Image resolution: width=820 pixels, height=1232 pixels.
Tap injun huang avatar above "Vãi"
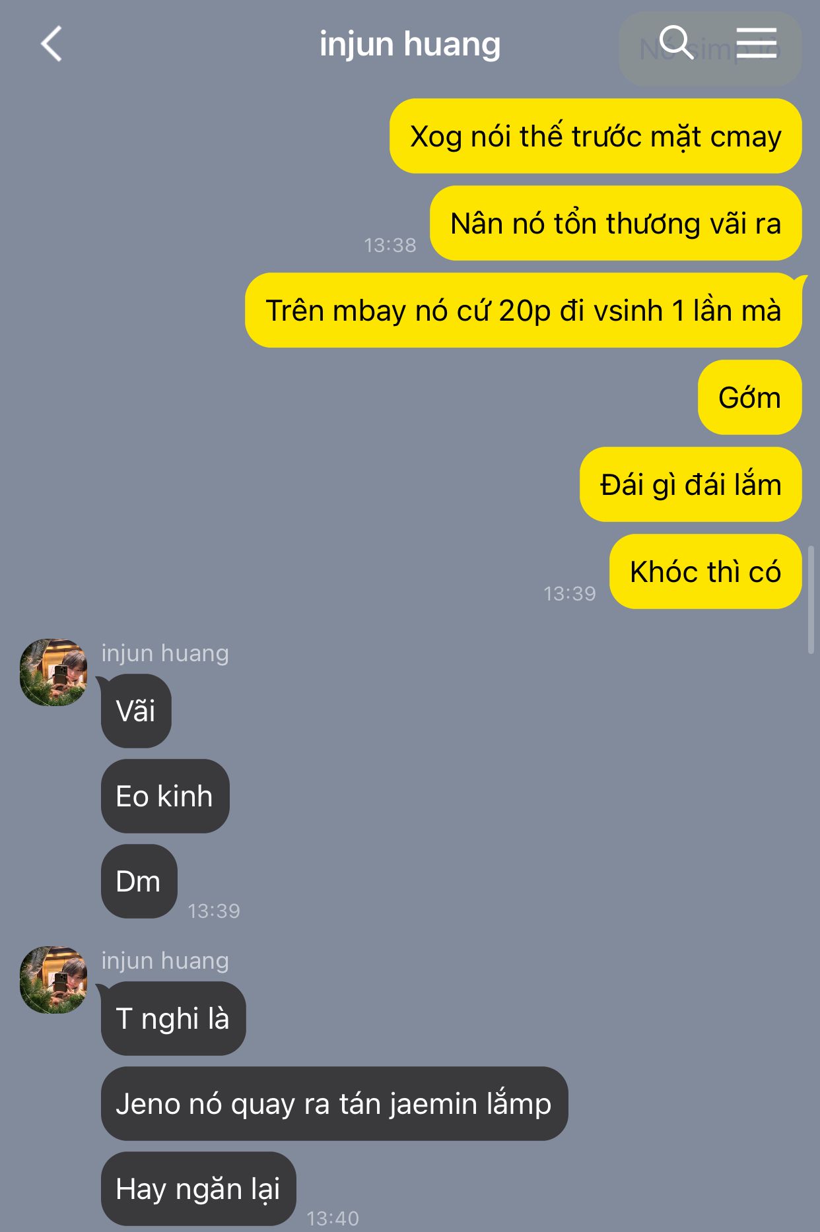[x=53, y=672]
